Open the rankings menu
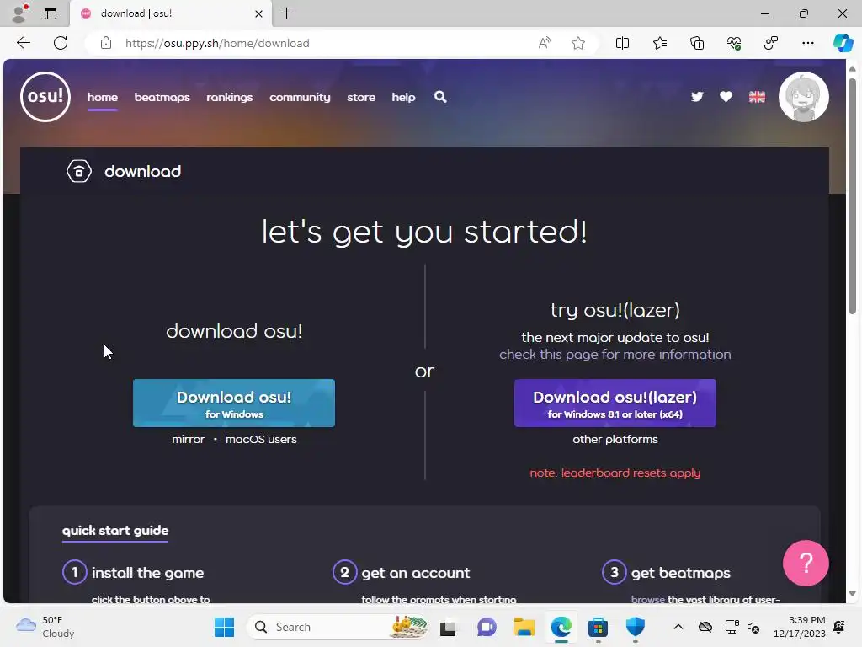This screenshot has width=862, height=647. 230,97
